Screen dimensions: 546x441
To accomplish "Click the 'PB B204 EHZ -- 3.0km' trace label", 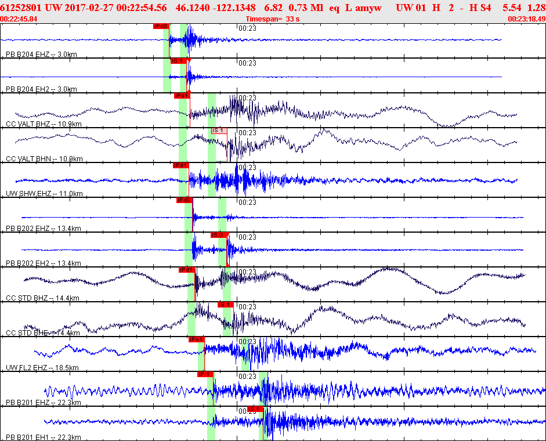I will tap(41, 55).
